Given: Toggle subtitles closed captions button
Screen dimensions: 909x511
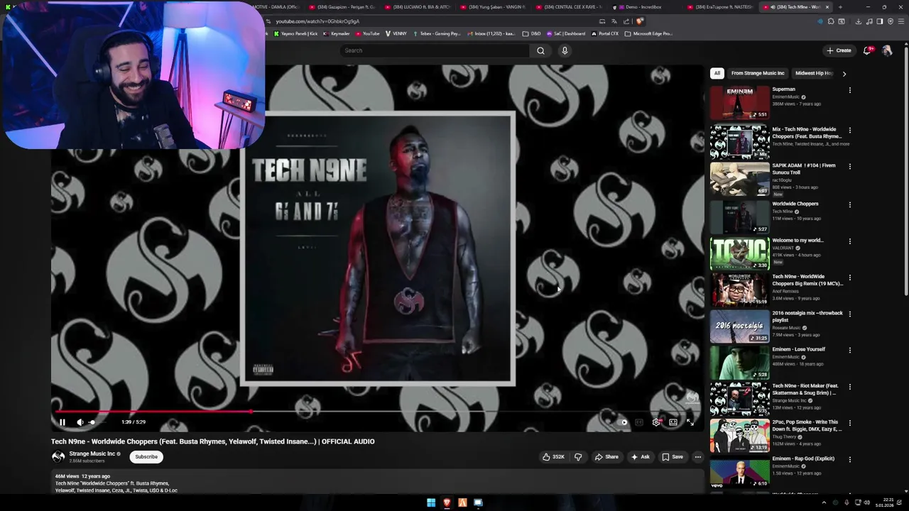Looking at the screenshot, I should coord(639,422).
